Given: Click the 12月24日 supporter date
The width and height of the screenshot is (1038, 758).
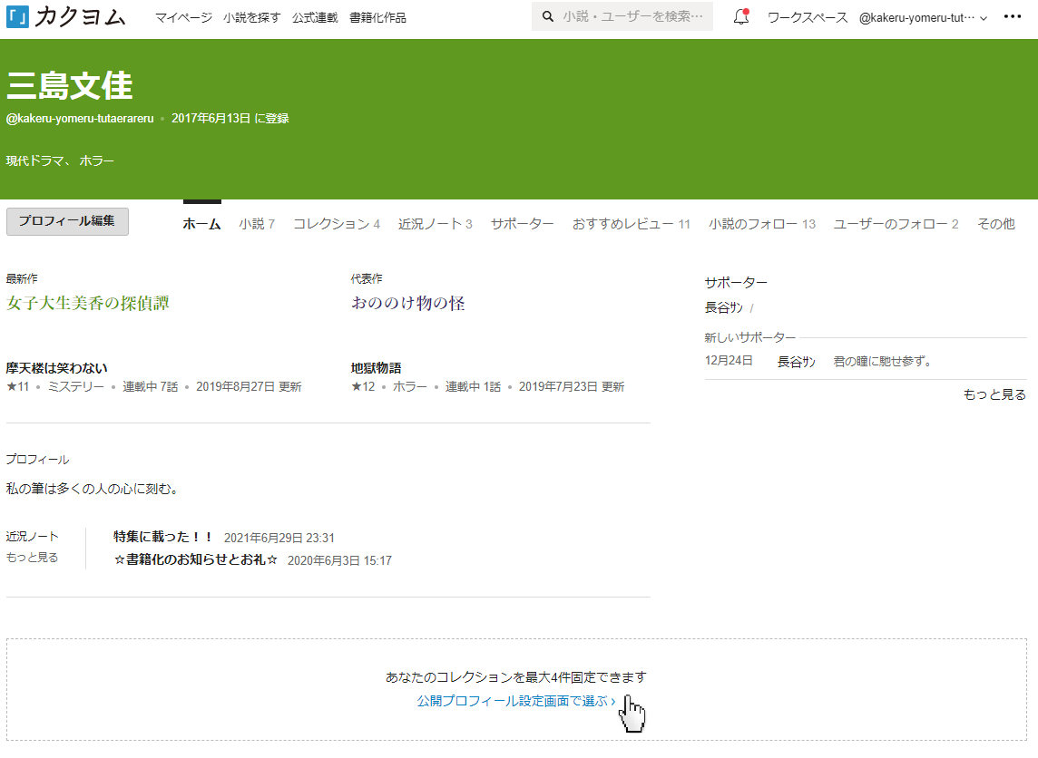Looking at the screenshot, I should point(729,361).
